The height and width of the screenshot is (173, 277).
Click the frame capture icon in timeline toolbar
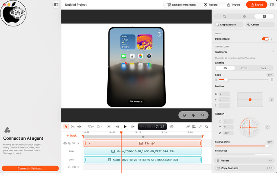[109, 127]
